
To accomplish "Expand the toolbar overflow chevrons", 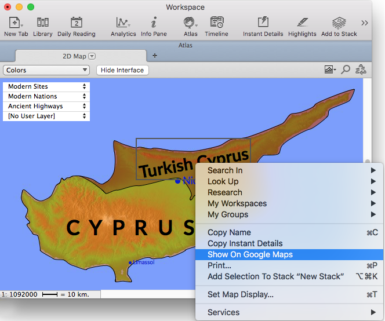I will click(x=364, y=23).
